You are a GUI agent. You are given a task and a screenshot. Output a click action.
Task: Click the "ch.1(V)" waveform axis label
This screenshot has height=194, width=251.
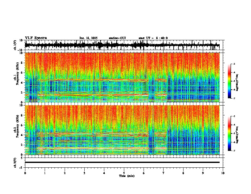point(15,45)
